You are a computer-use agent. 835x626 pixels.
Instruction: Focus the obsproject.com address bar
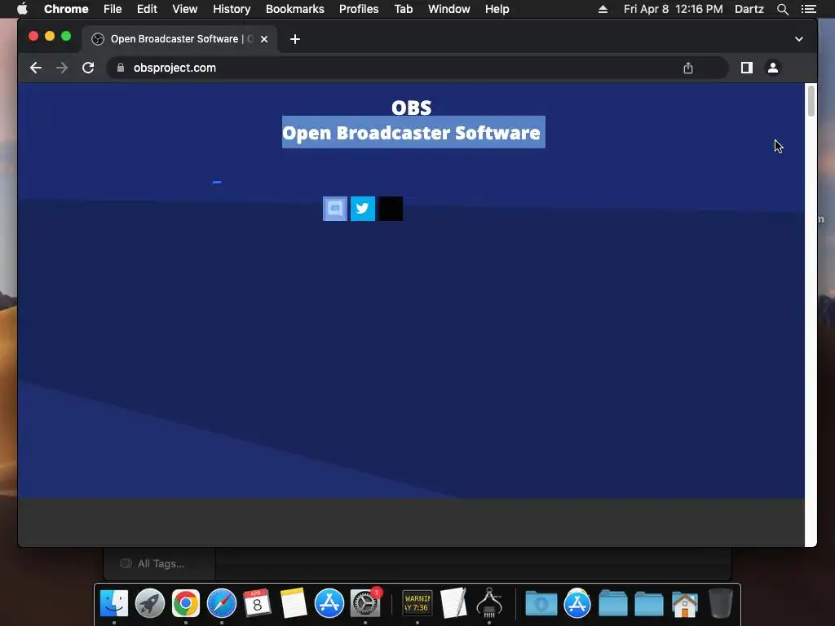(418, 68)
